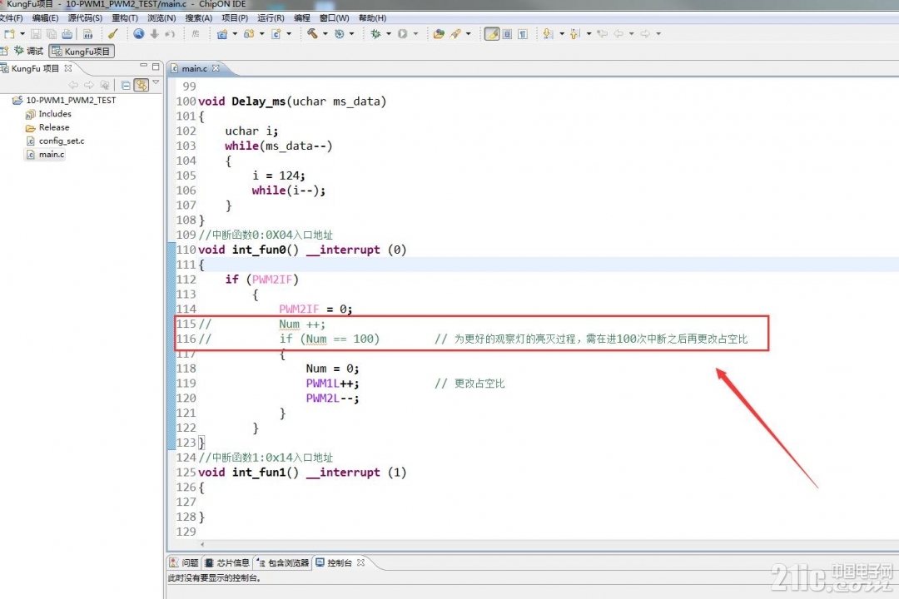Select the Release folder in project tree
The width and height of the screenshot is (899, 599).
click(47, 128)
